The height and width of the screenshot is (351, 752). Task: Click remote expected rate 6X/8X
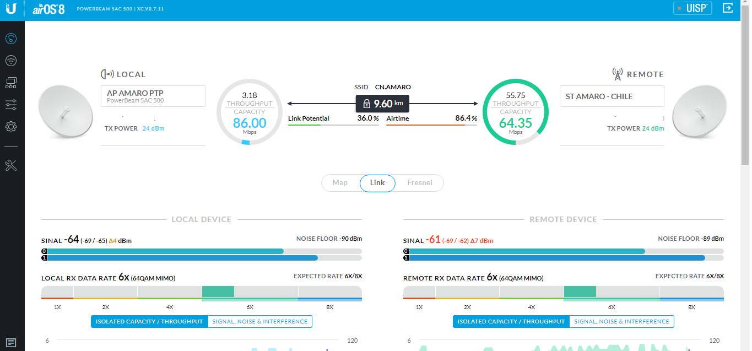(690, 276)
